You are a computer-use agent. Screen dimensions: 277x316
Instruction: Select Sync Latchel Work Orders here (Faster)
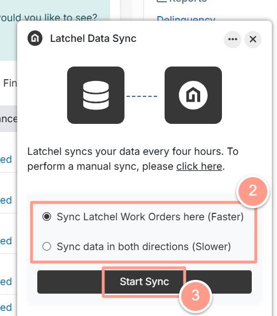[x=143, y=217]
